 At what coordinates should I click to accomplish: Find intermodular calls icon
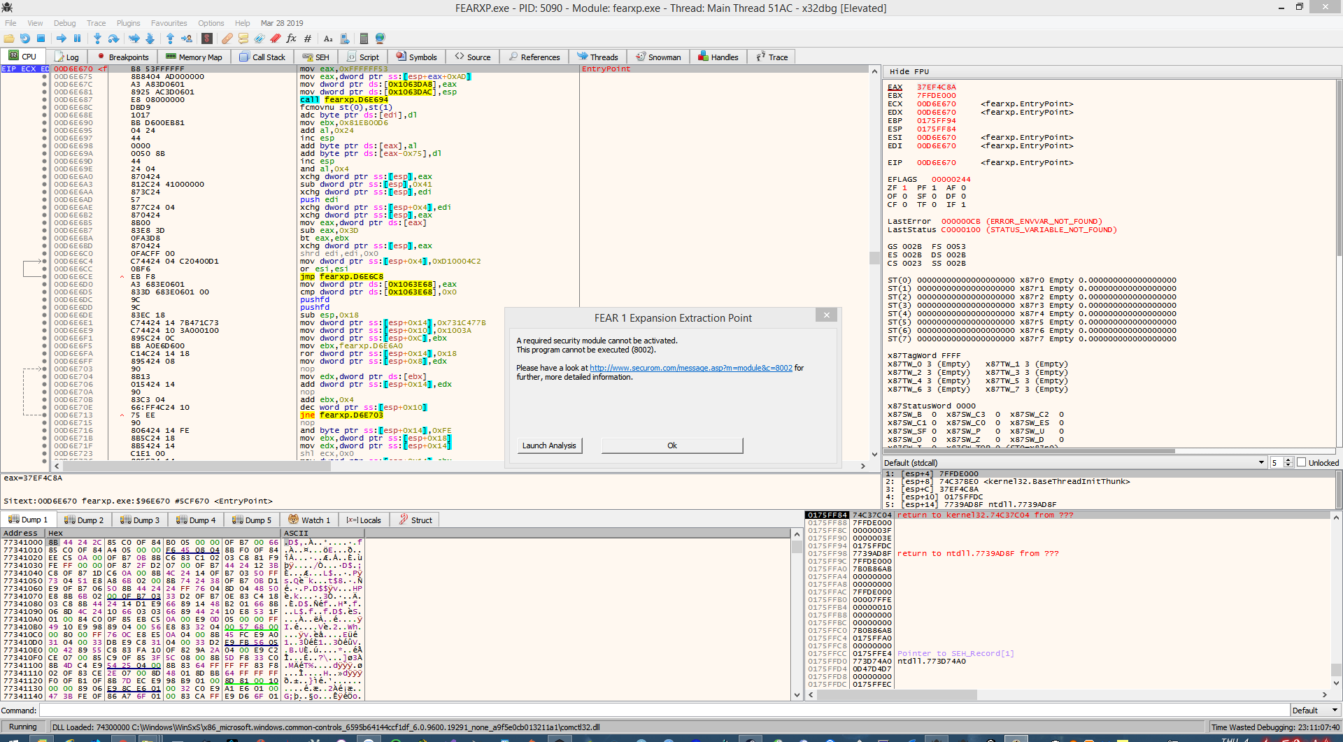click(x=344, y=38)
